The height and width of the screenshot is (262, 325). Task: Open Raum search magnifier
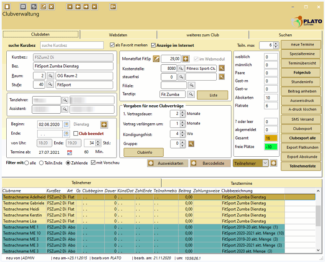[50, 76]
